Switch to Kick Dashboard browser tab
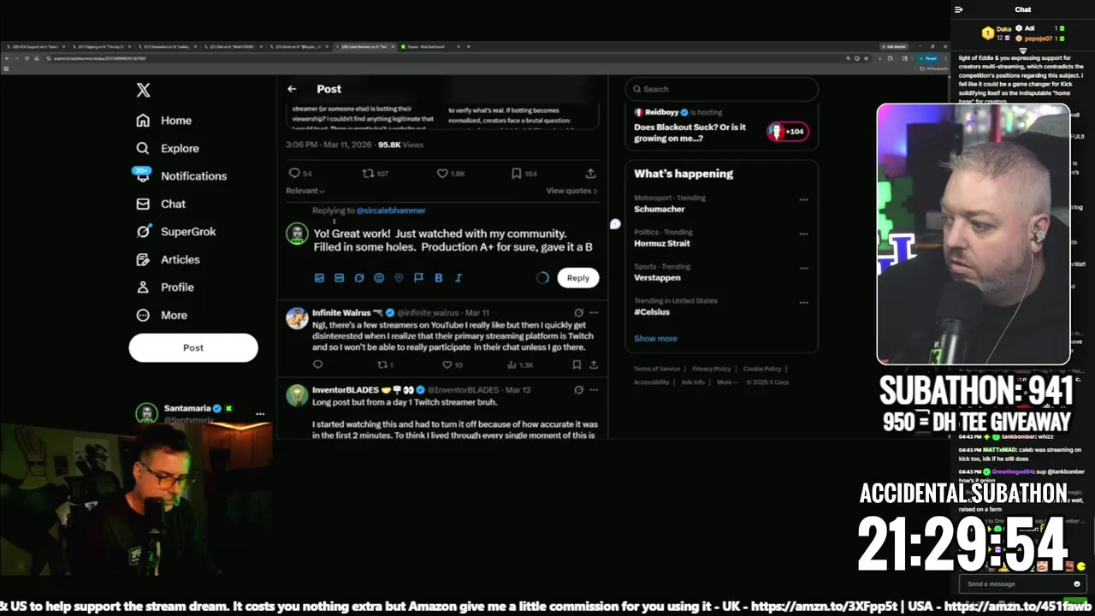This screenshot has height=616, width=1095. coord(429,47)
